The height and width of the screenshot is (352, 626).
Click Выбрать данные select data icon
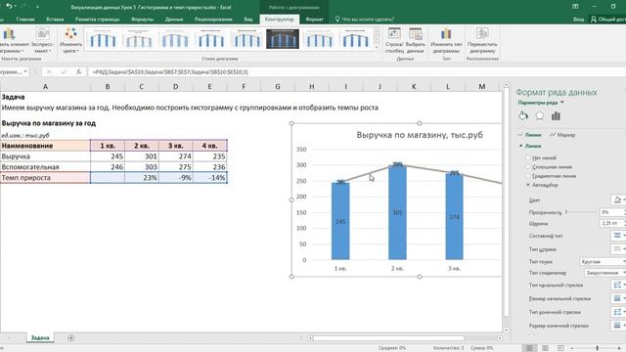point(415,41)
